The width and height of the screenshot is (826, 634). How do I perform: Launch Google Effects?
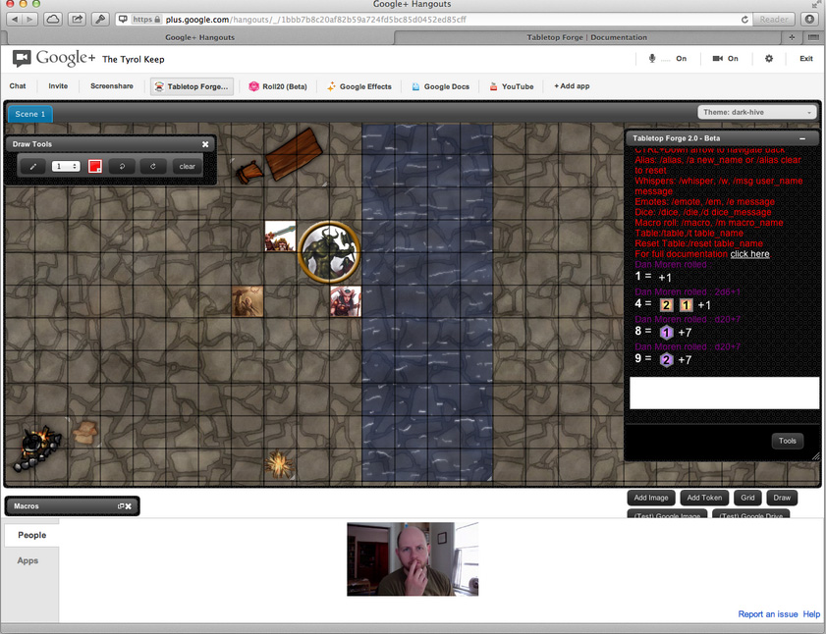point(358,86)
